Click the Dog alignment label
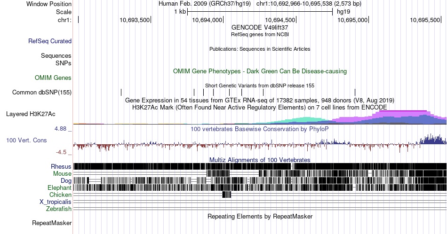The width and height of the screenshot is (447, 234). (66, 181)
